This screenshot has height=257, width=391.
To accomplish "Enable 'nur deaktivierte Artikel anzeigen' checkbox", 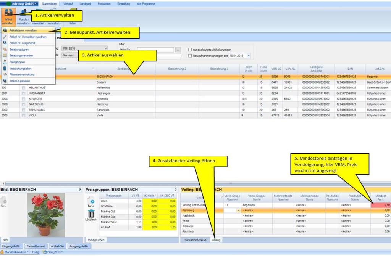I will click(x=190, y=49).
